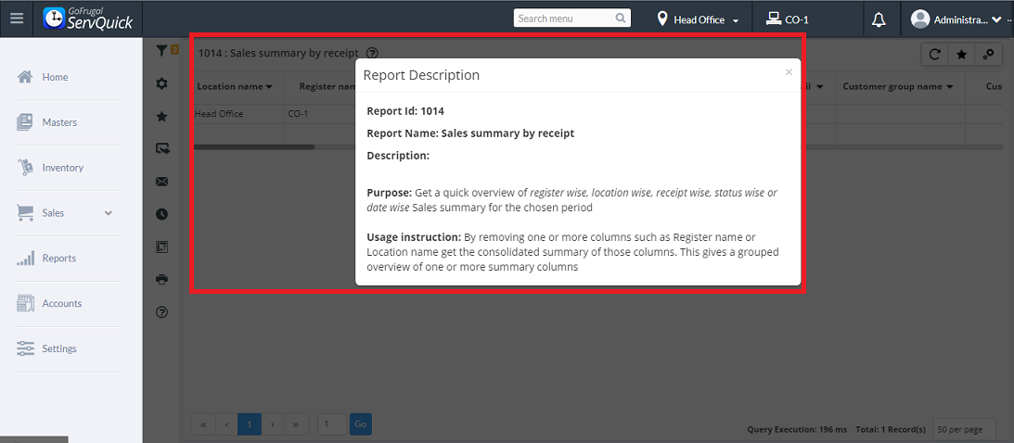Open the notifications bell

click(879, 19)
